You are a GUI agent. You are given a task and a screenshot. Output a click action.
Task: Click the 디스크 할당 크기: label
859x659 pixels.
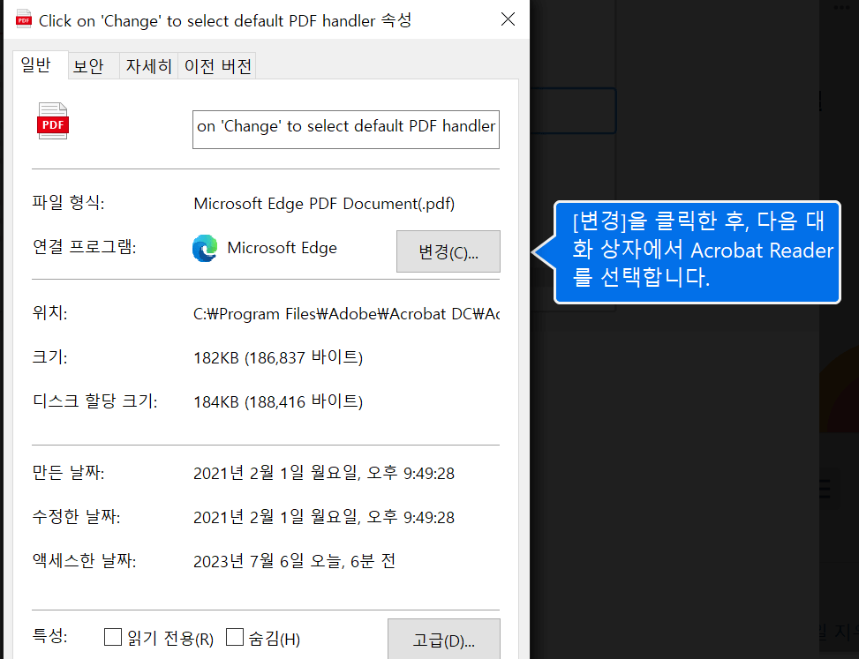95,401
